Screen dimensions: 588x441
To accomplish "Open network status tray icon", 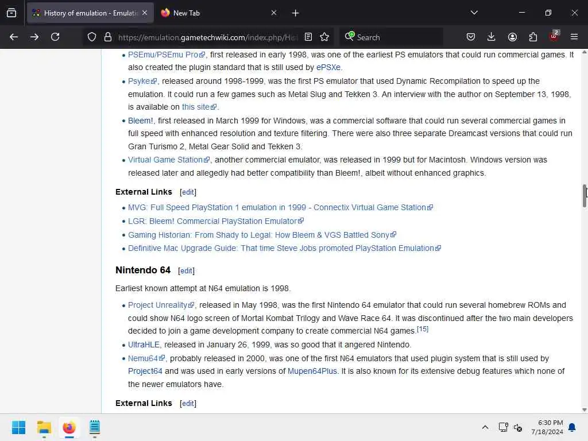I will click(503, 427).
